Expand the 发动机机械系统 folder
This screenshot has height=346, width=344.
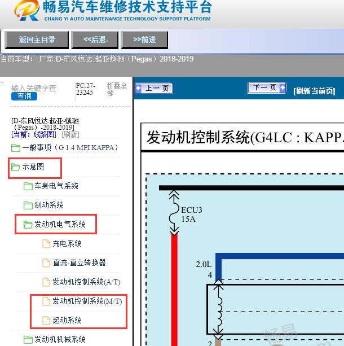(x=60, y=339)
